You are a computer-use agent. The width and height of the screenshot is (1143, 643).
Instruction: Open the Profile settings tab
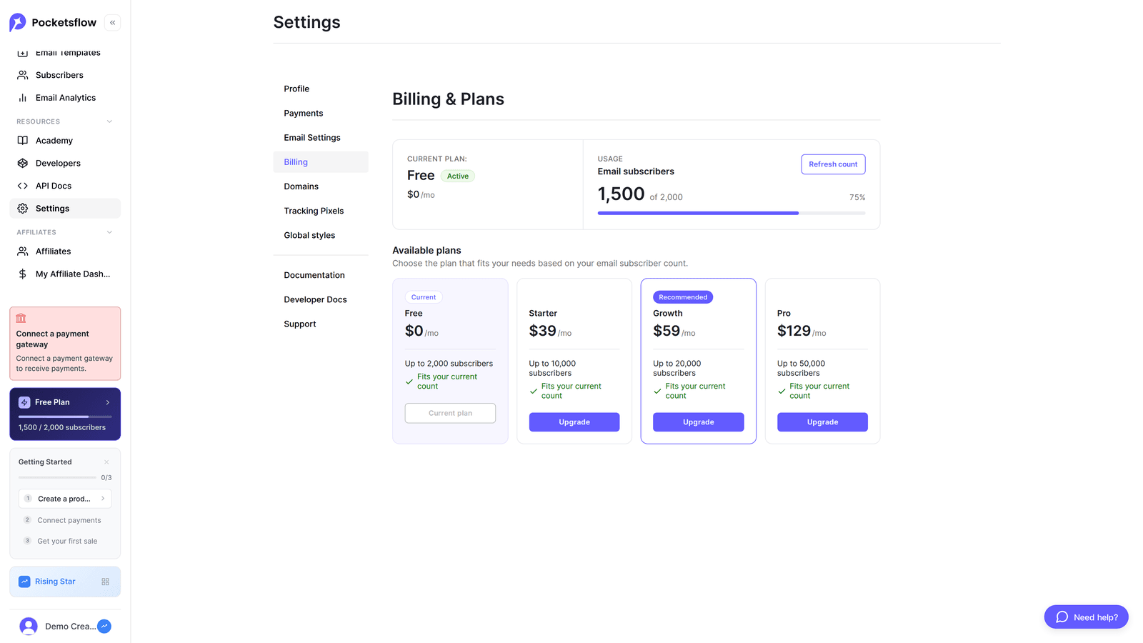click(321, 89)
